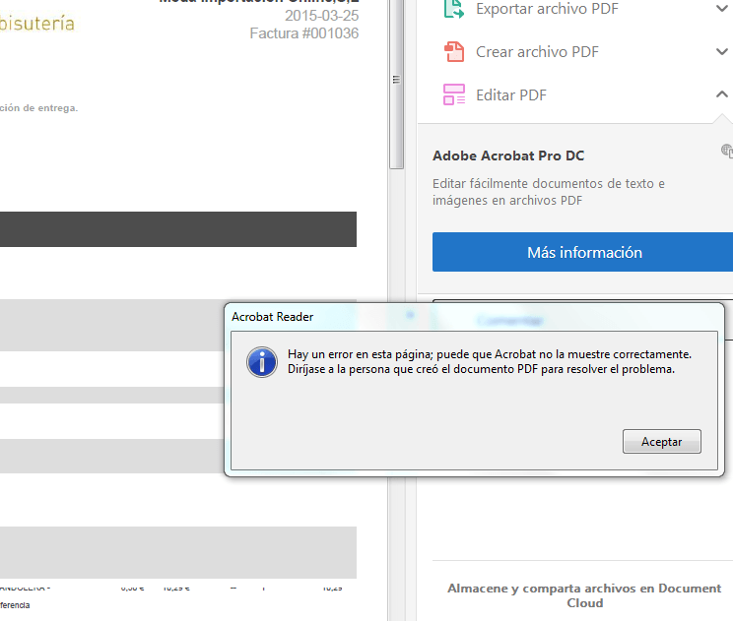Click the Factura #001036 text
733x621 pixels.
coord(303,33)
